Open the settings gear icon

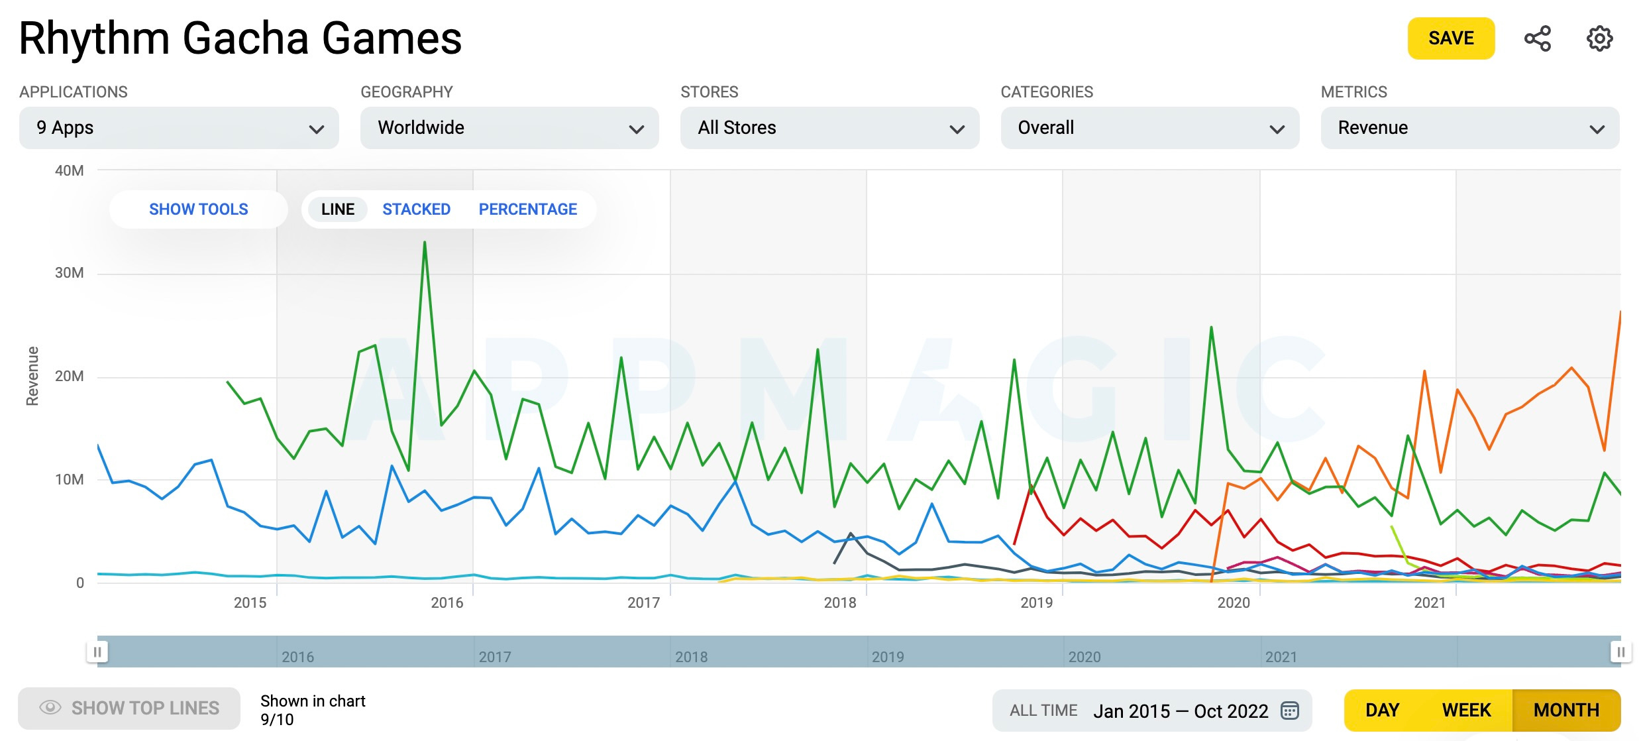pyautogui.click(x=1599, y=38)
